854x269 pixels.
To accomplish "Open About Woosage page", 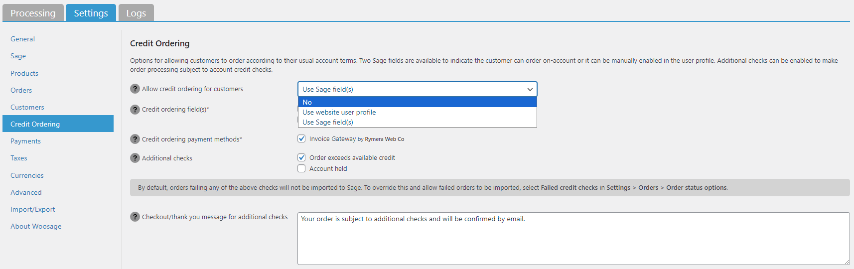I will click(x=36, y=226).
